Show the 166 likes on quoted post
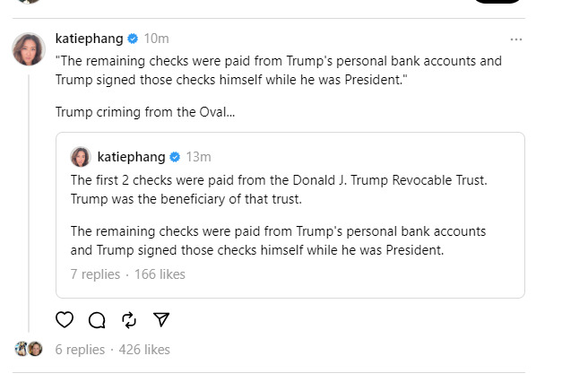This screenshot has width=562, height=382. 160,274
